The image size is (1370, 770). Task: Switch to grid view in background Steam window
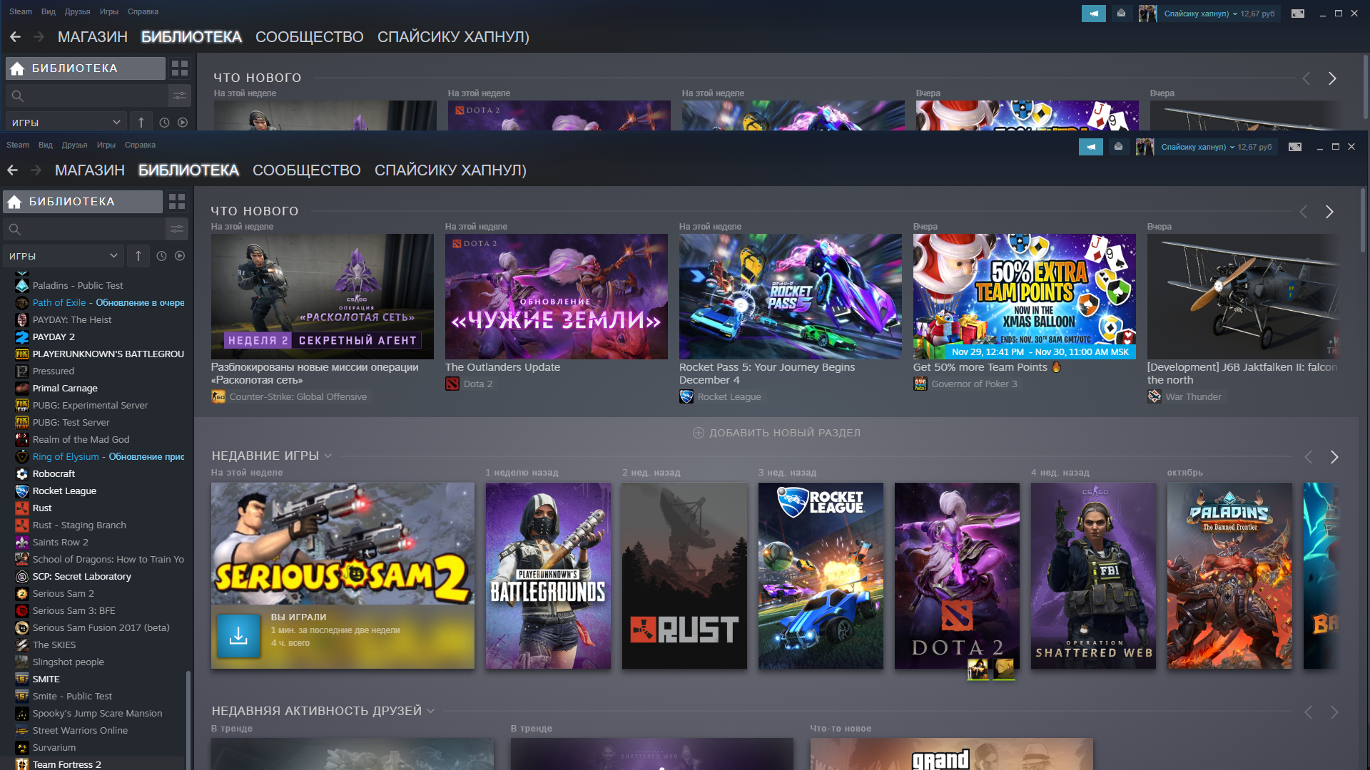coord(180,68)
